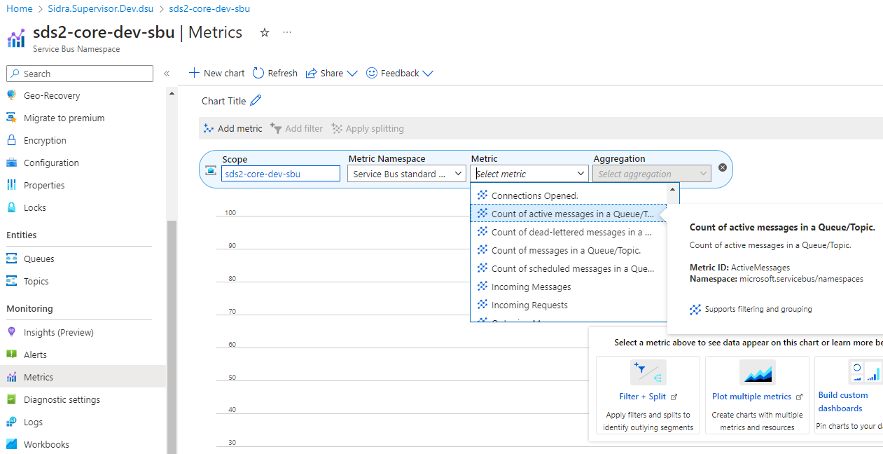The image size is (883, 454).
Task: Open Alerts under Monitoring
Action: coord(35,355)
